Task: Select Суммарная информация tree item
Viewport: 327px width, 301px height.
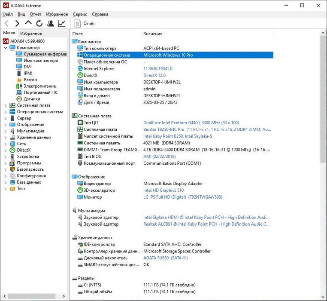Action: pyautogui.click(x=42, y=54)
